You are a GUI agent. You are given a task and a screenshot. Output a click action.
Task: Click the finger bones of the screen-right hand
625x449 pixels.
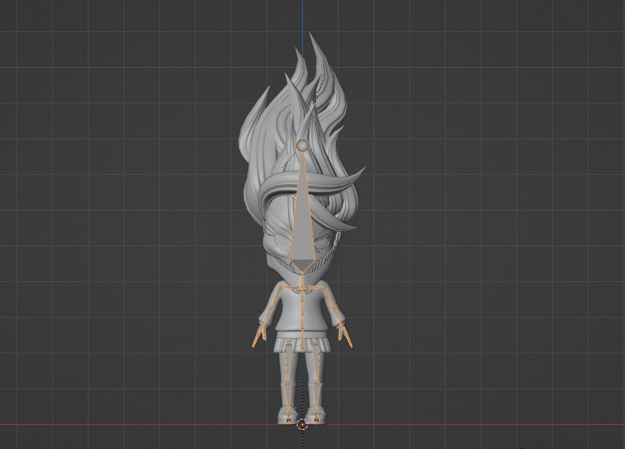(x=346, y=336)
